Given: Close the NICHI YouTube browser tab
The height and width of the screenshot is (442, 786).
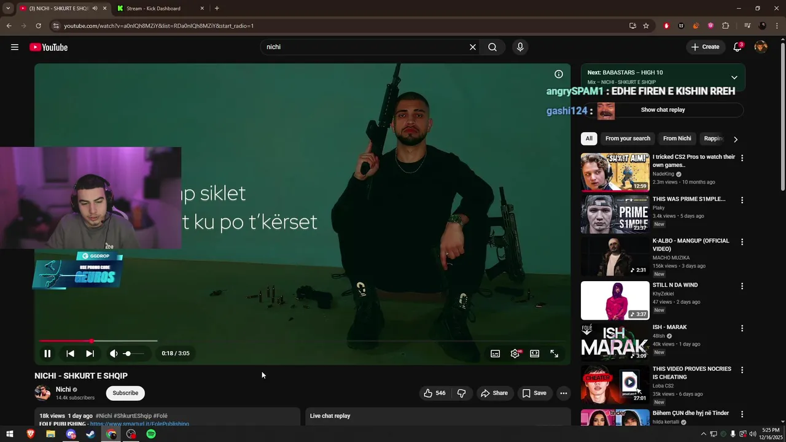Looking at the screenshot, I should point(104,9).
